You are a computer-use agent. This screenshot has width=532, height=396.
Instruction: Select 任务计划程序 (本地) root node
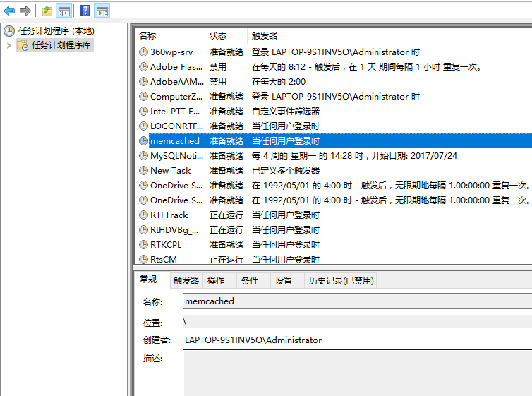56,31
